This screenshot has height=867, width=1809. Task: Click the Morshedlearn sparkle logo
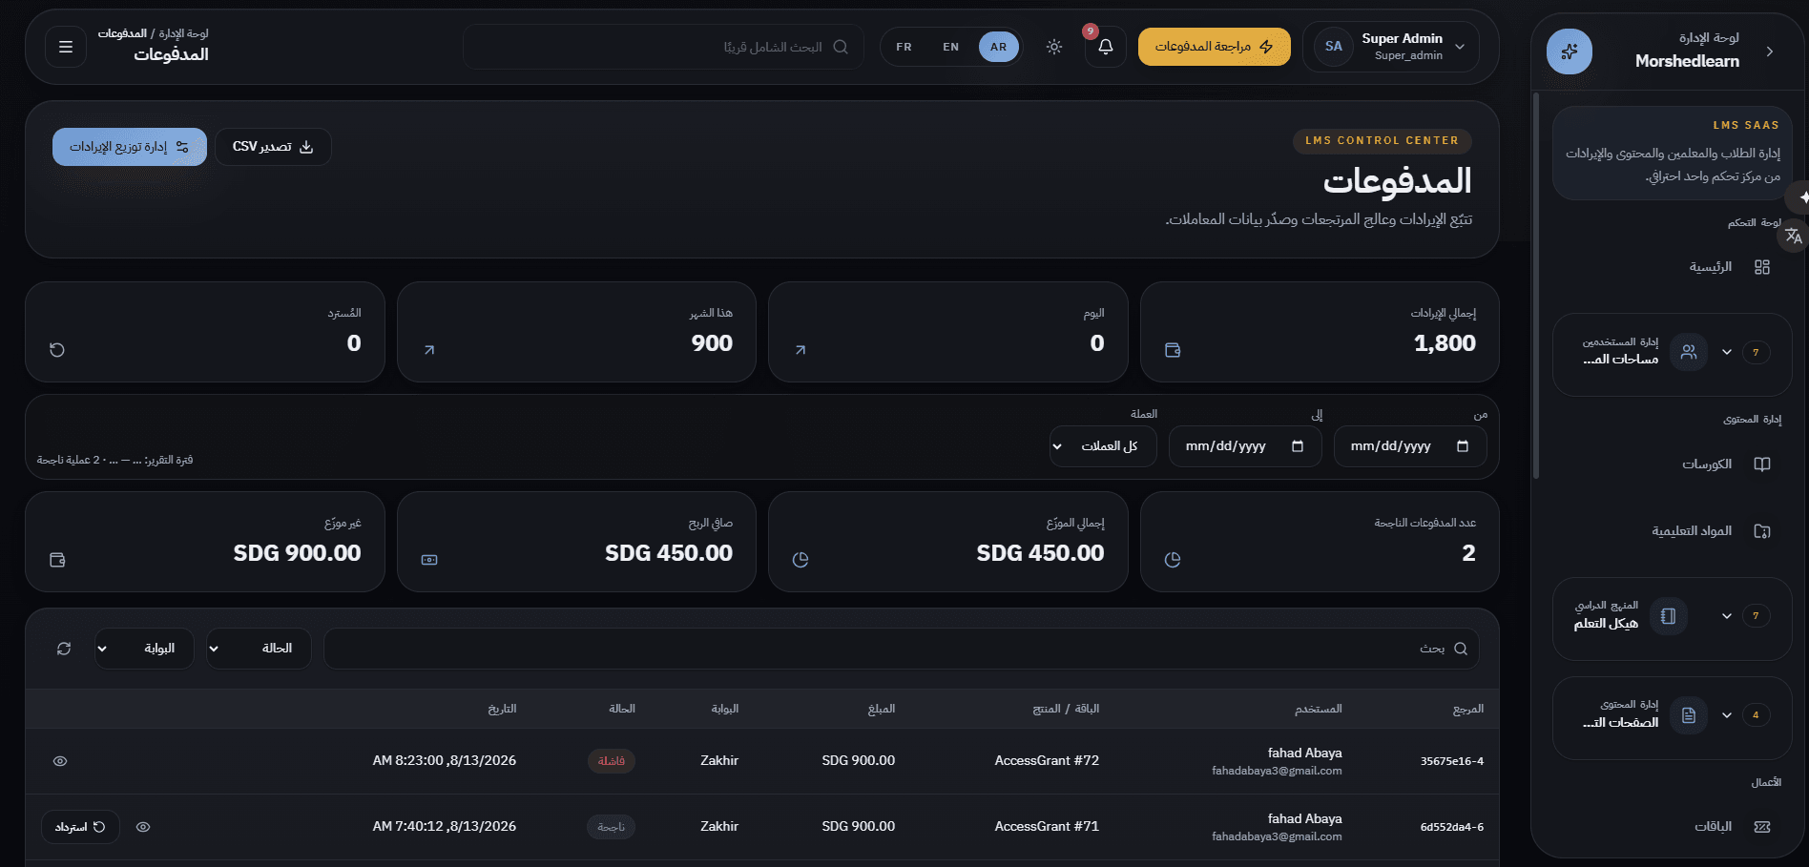[1570, 52]
